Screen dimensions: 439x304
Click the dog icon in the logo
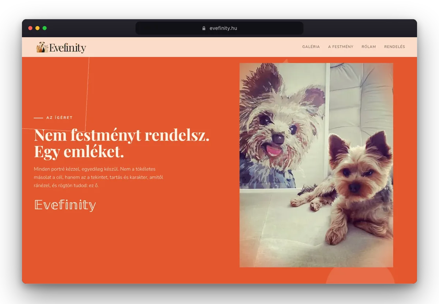pos(42,47)
